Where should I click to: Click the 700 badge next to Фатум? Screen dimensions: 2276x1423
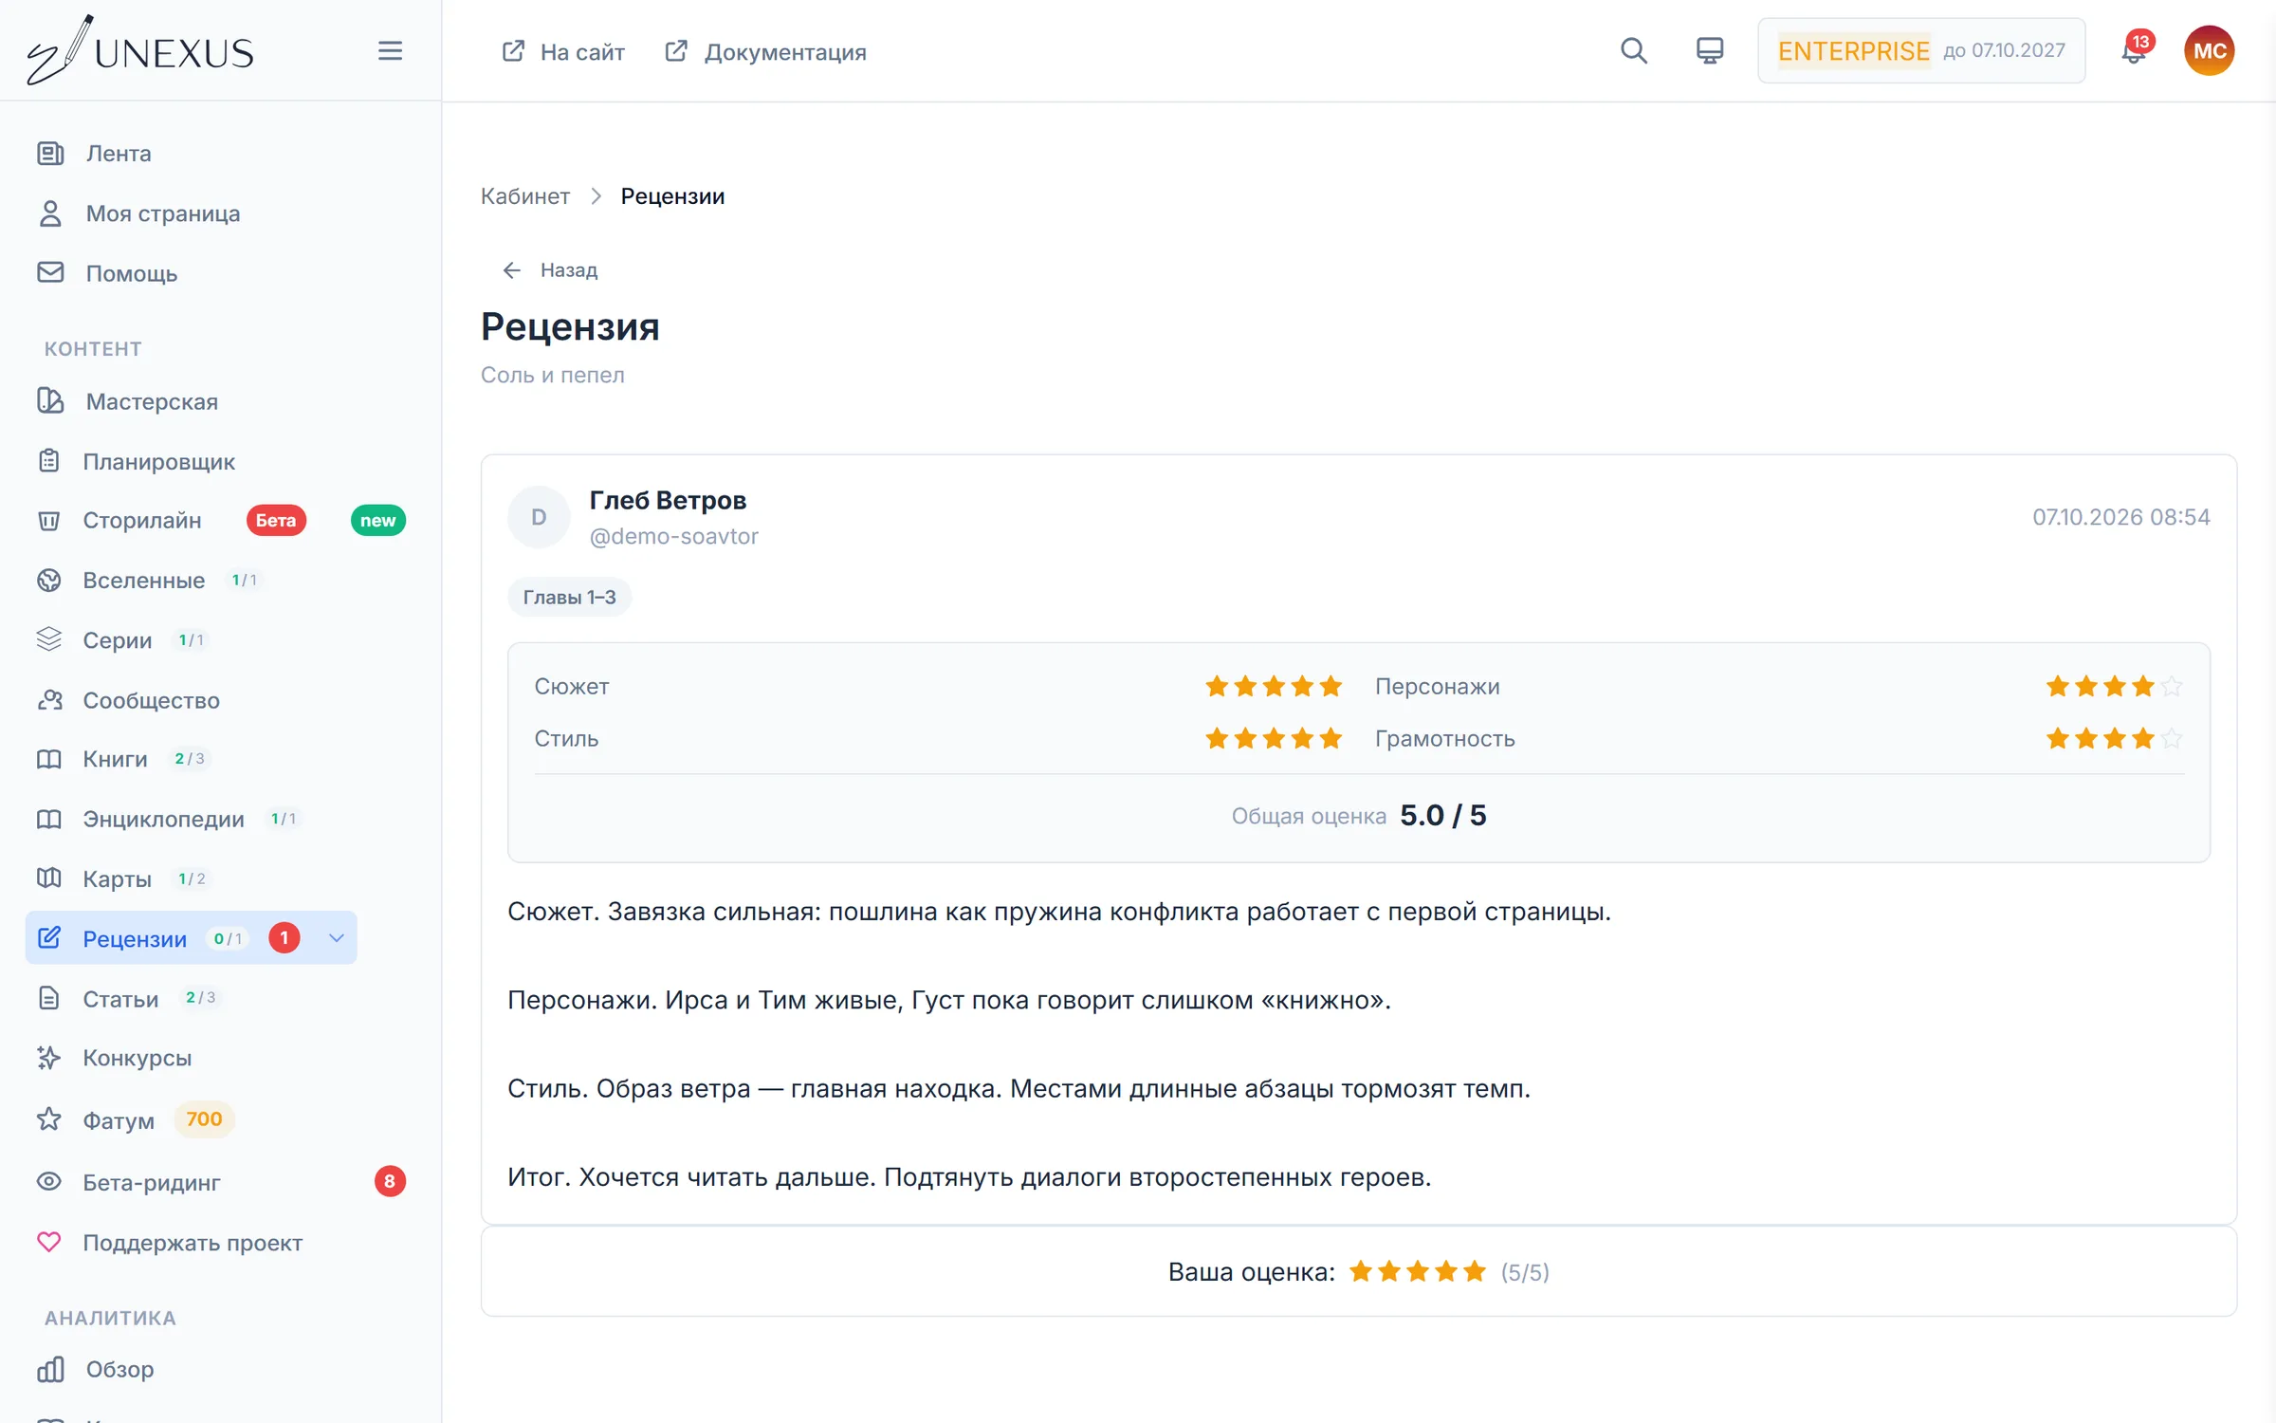204,1119
